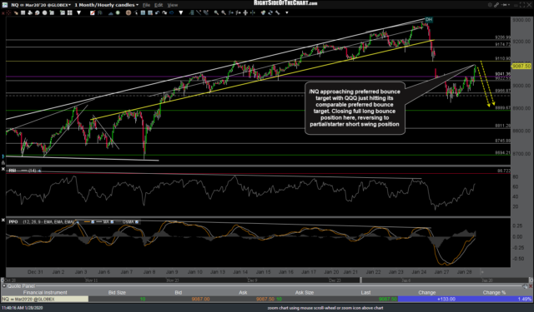Close the RSI indicator panel
The image size is (534, 312).
[x=3, y=169]
